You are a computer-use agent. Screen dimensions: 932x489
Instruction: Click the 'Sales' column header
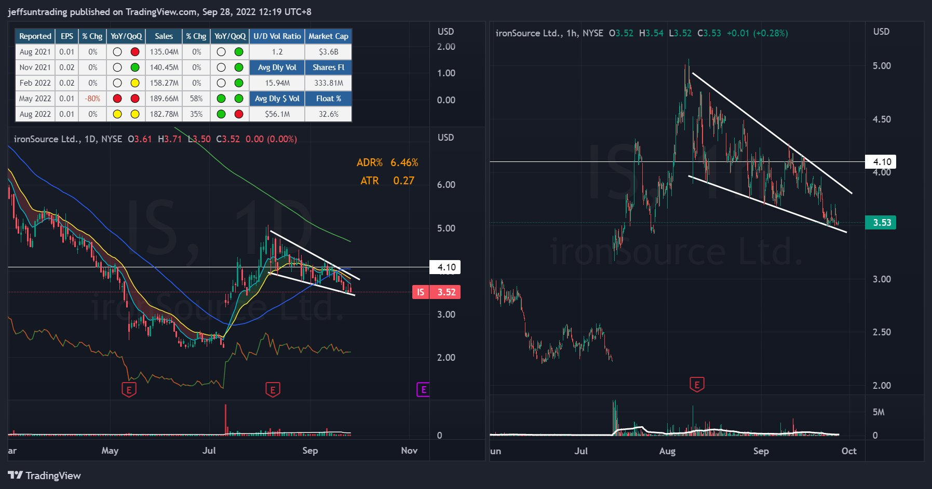164,36
